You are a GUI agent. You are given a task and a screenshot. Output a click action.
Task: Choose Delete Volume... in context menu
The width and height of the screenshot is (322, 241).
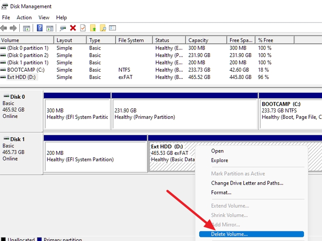tap(252, 234)
